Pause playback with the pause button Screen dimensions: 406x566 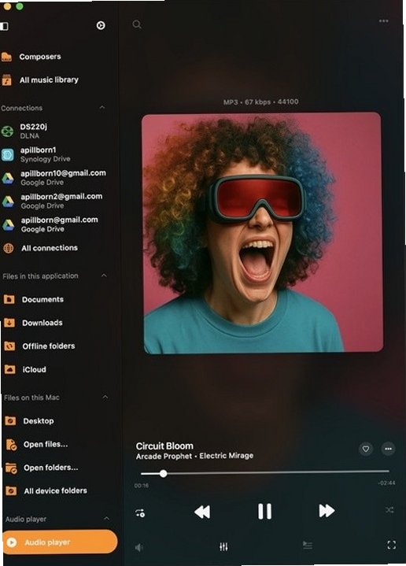pos(264,511)
